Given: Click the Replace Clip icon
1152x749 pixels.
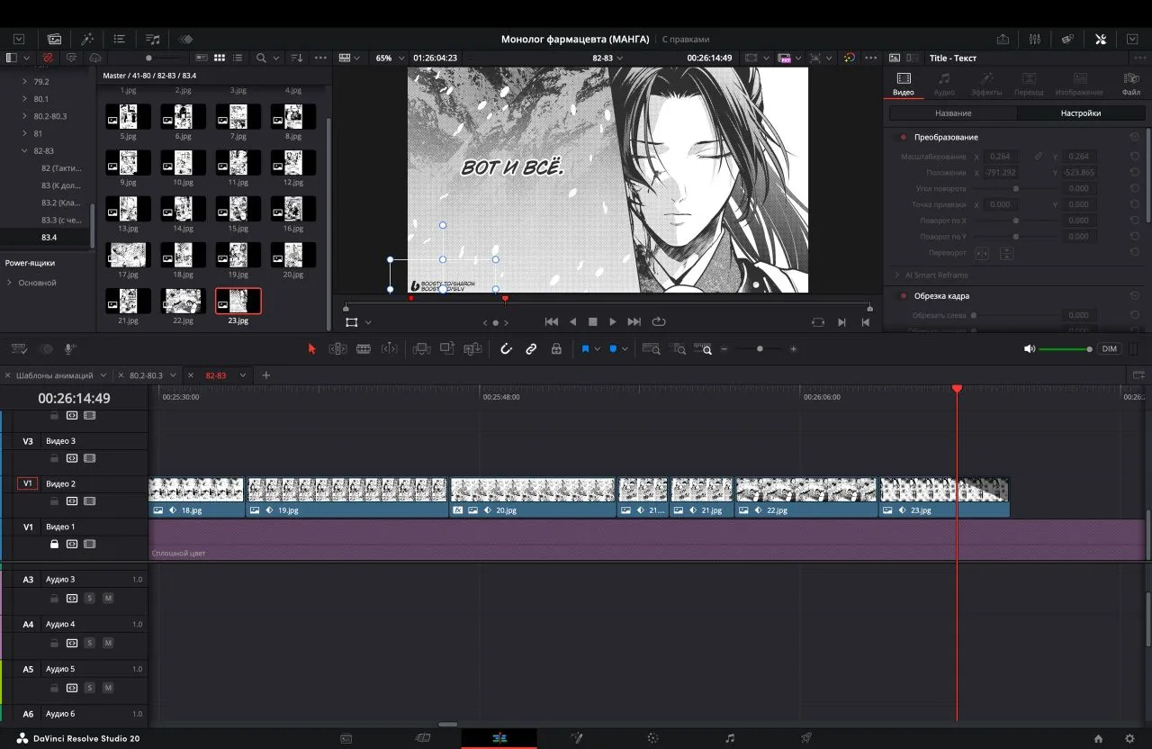Looking at the screenshot, I should 473,348.
